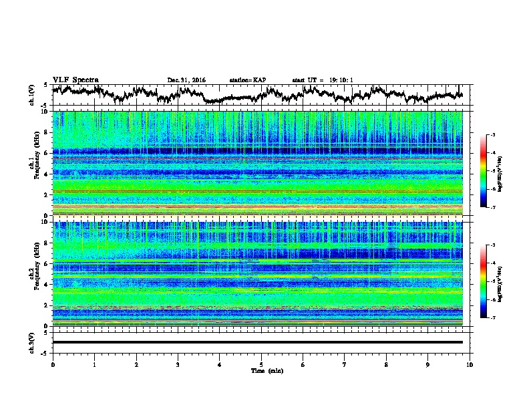Click the ch.3(V) axis label
The width and height of the screenshot is (529, 409).
coord(32,343)
